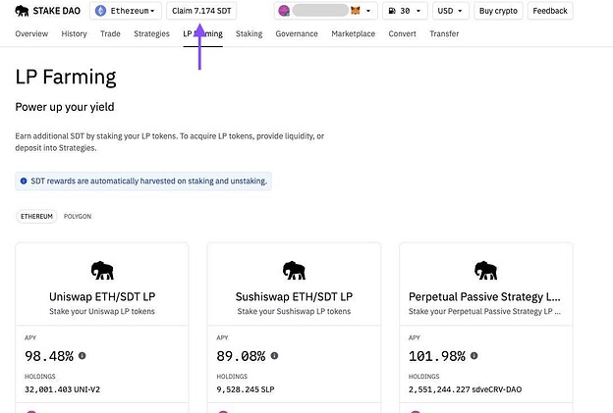Click the STAKE DAO brand name
This screenshot has width=613, height=413.
57,11
